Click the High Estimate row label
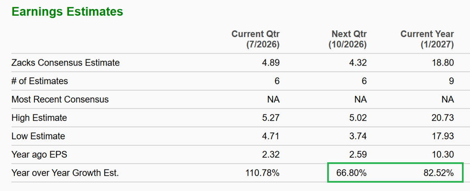This screenshot has height=191, width=470. [x=39, y=118]
